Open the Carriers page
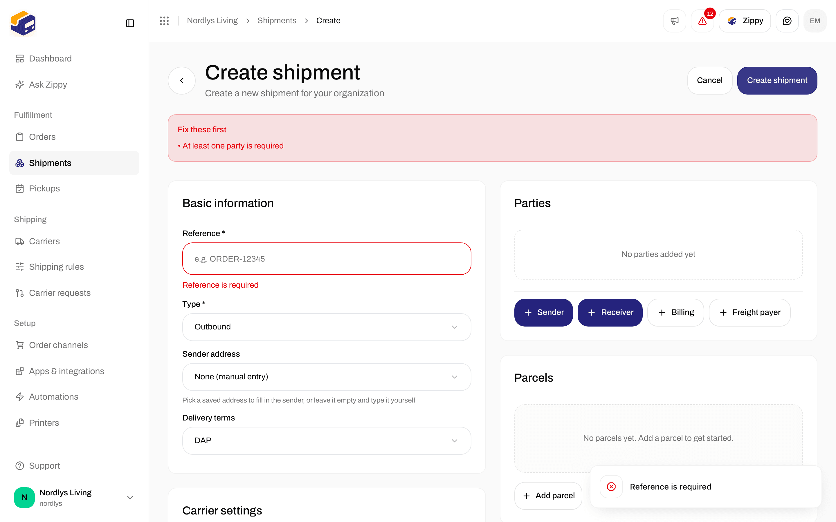This screenshot has width=836, height=522. 74,241
